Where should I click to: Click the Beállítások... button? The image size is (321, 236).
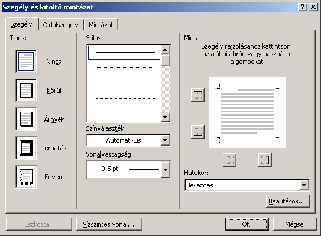288,201
